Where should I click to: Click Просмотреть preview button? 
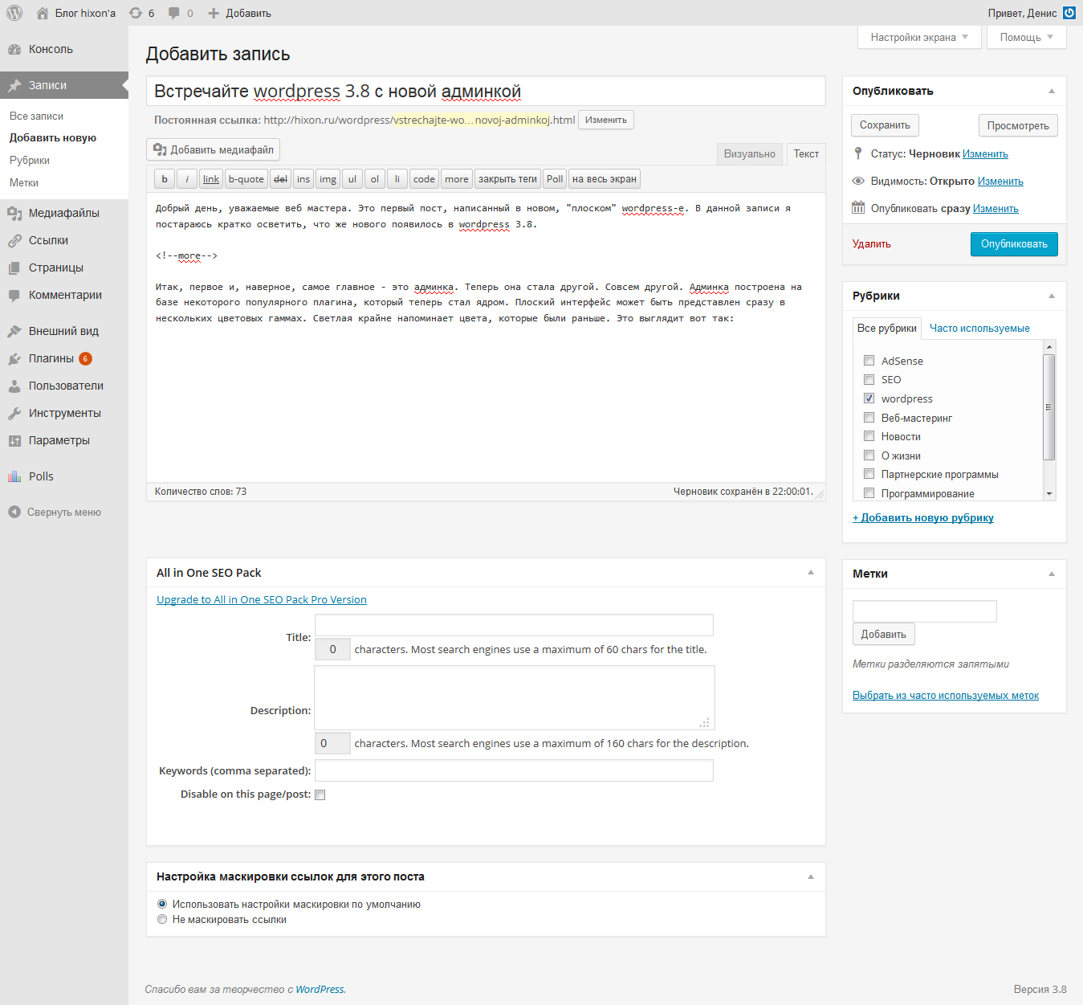[x=1018, y=125]
